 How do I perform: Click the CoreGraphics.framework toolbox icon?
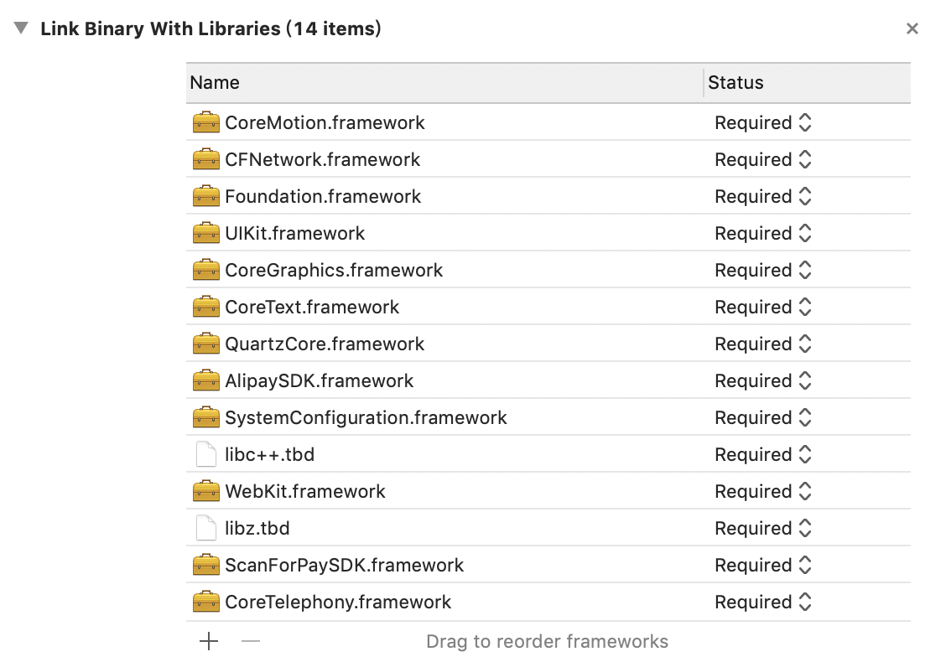click(x=205, y=270)
